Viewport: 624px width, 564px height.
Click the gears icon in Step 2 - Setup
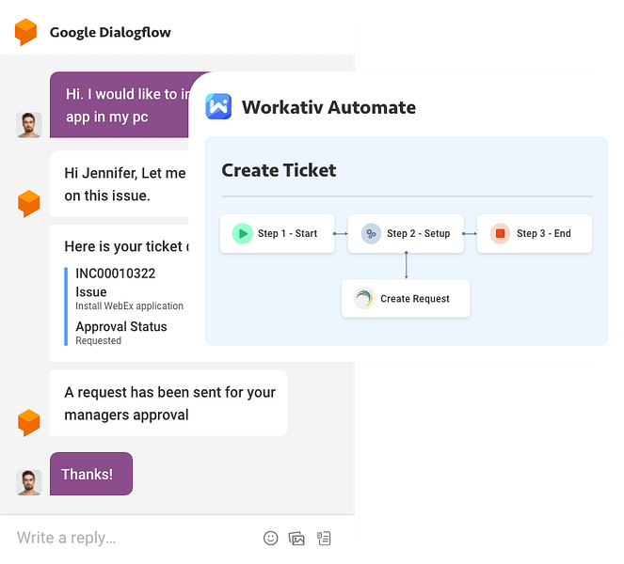371,234
